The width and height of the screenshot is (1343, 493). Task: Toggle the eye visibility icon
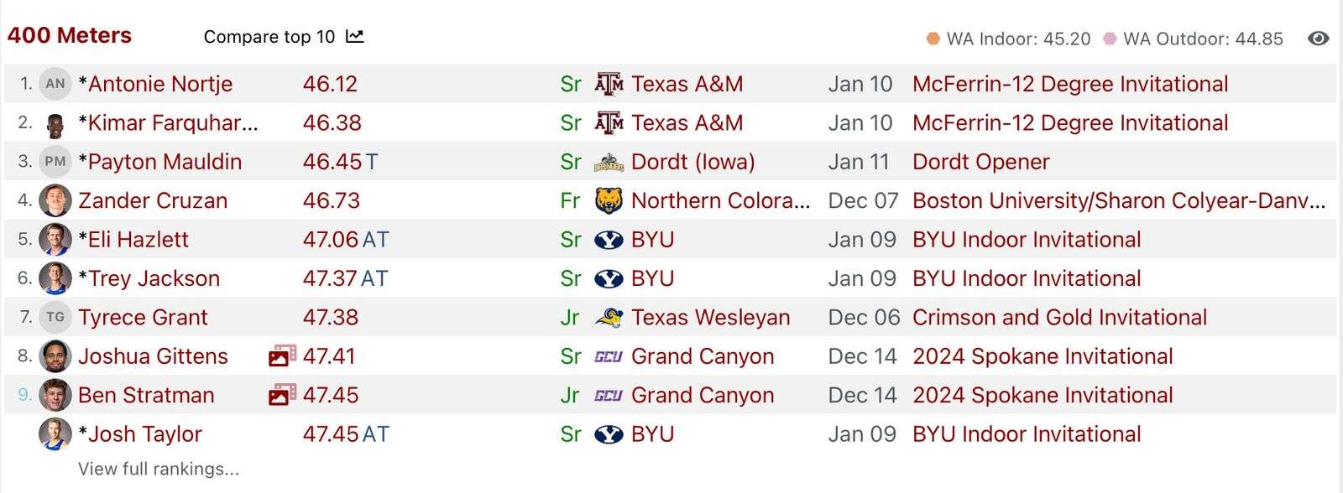(x=1319, y=39)
